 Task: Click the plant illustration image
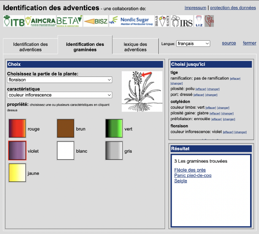(142, 91)
